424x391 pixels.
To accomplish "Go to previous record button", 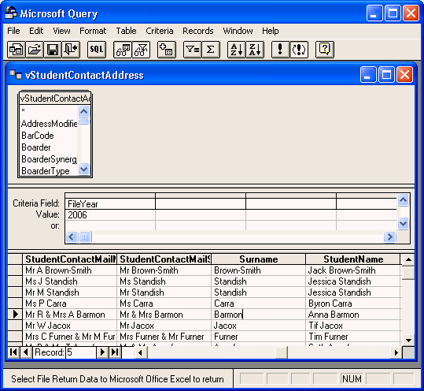I will [26, 352].
